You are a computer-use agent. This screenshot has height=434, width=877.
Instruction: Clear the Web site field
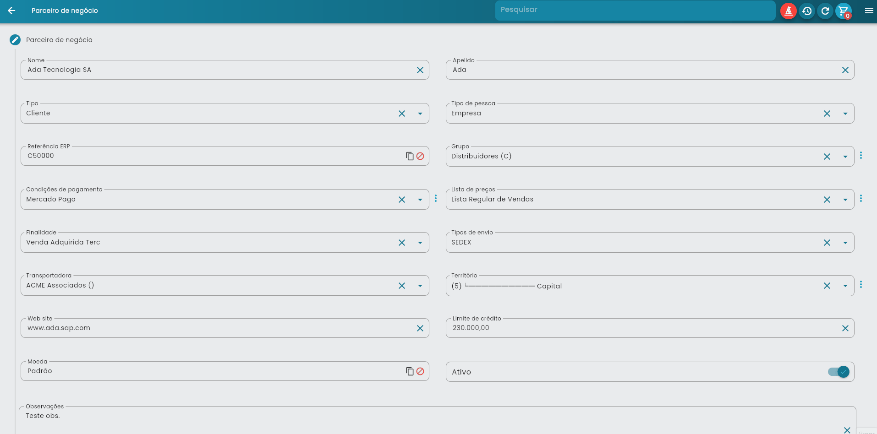tap(420, 328)
